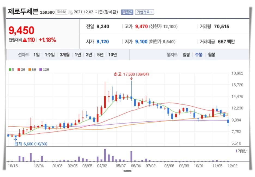Click the 시가 value 9,120
This screenshot has width=255, height=177.
pyautogui.click(x=103, y=42)
